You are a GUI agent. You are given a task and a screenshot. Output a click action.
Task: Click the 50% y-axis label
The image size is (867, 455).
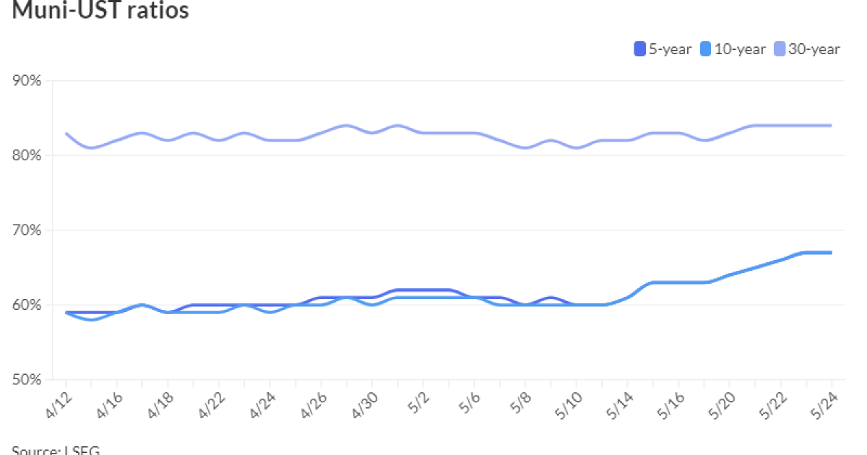tap(27, 380)
